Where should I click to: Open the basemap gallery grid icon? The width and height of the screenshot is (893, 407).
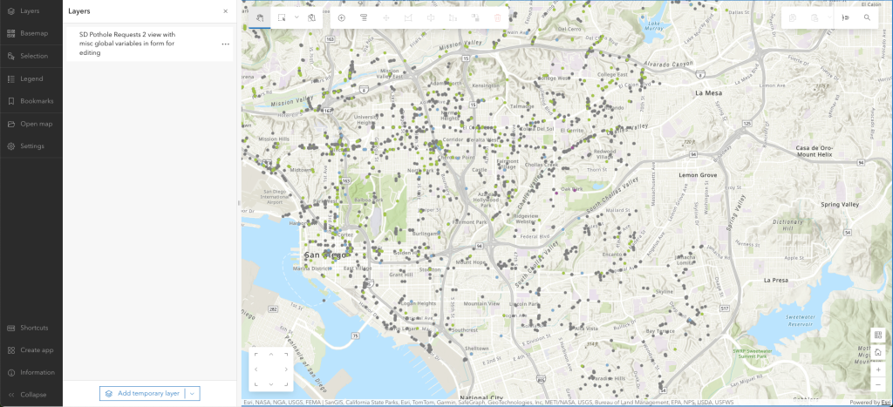877,336
